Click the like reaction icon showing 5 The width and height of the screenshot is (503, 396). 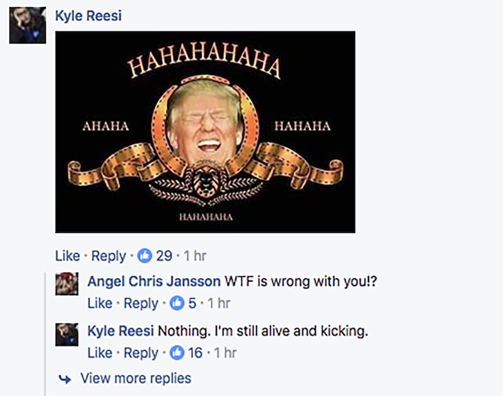[177, 303]
